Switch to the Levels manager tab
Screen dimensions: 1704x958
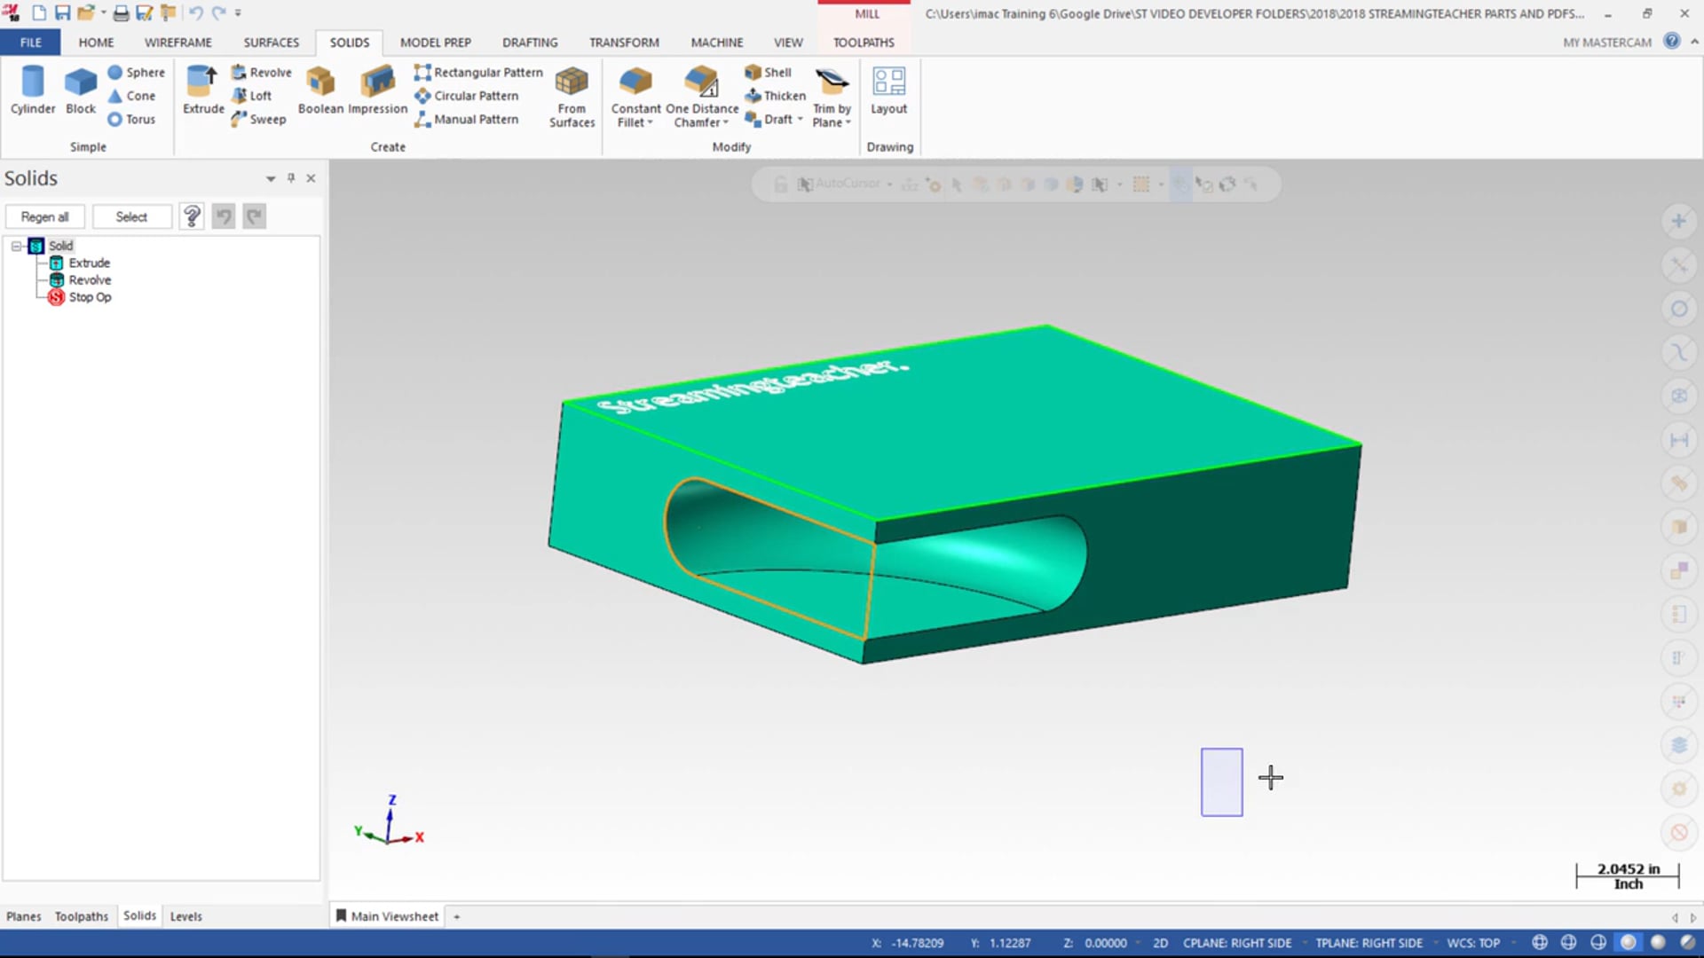(185, 916)
